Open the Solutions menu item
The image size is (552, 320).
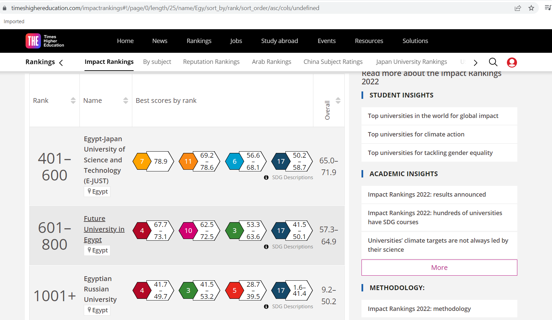415,41
